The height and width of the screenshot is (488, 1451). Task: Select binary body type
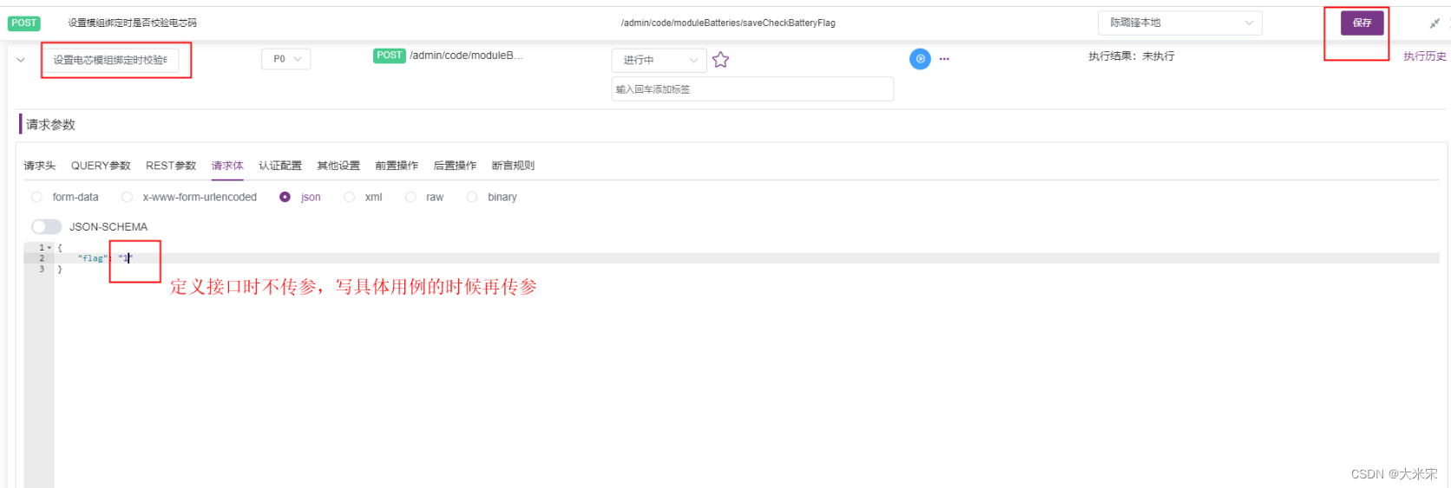(472, 197)
